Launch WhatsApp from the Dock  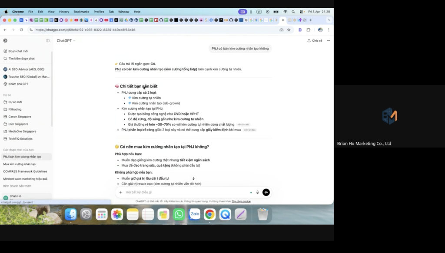point(179,214)
